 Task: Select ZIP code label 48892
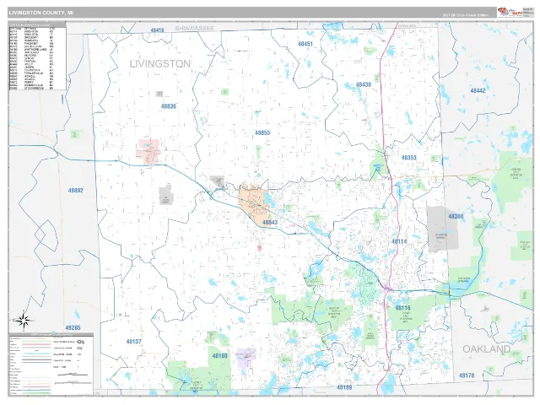coord(75,190)
